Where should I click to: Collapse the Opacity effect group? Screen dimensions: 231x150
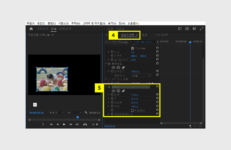coord(106,64)
